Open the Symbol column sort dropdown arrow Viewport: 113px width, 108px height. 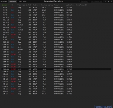9,5
